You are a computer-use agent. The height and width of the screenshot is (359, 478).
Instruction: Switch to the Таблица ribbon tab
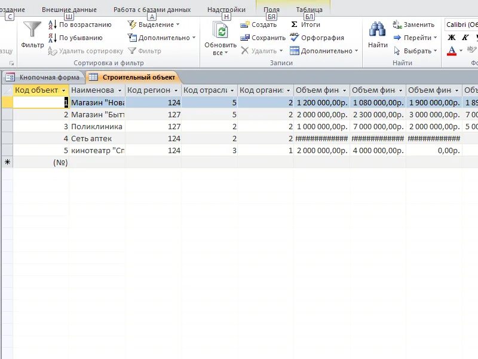(x=309, y=10)
